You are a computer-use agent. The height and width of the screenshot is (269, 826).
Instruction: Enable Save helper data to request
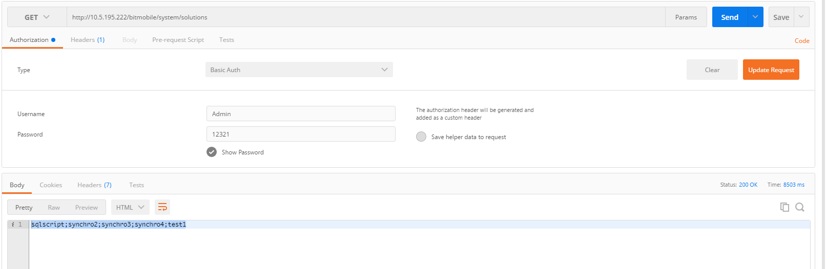pyautogui.click(x=421, y=137)
